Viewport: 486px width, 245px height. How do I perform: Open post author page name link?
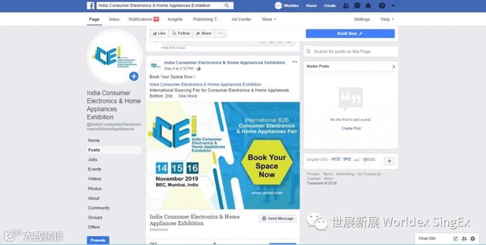click(x=225, y=62)
